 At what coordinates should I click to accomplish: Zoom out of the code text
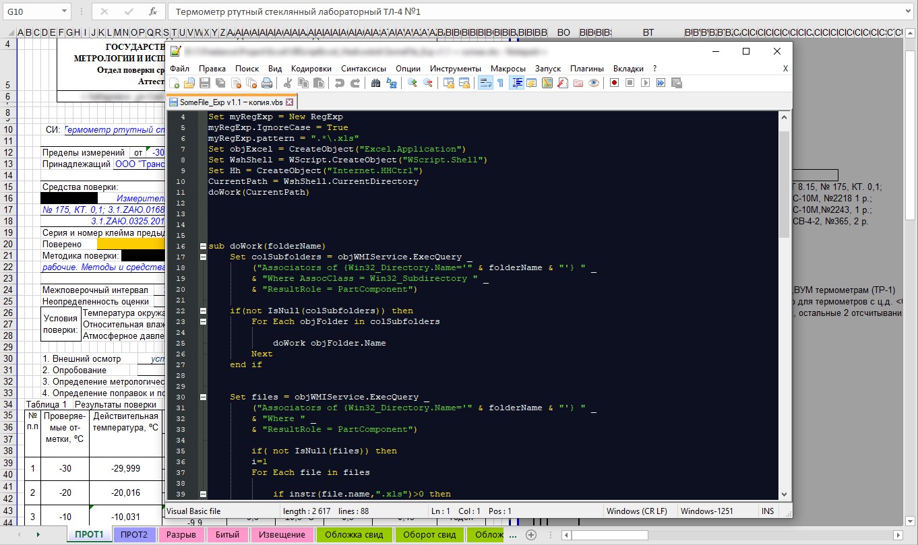[428, 83]
